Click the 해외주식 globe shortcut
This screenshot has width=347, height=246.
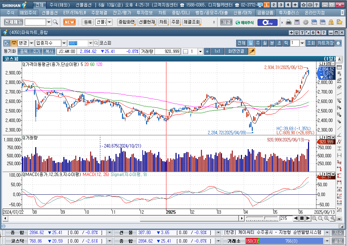click(x=245, y=22)
